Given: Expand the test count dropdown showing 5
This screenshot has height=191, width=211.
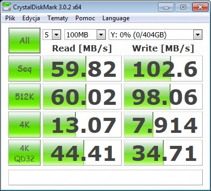Looking at the screenshot, I should coord(57,35).
